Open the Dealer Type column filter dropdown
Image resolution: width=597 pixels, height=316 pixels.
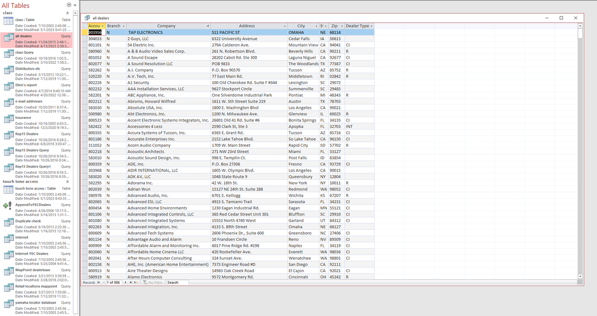pyautogui.click(x=372, y=26)
